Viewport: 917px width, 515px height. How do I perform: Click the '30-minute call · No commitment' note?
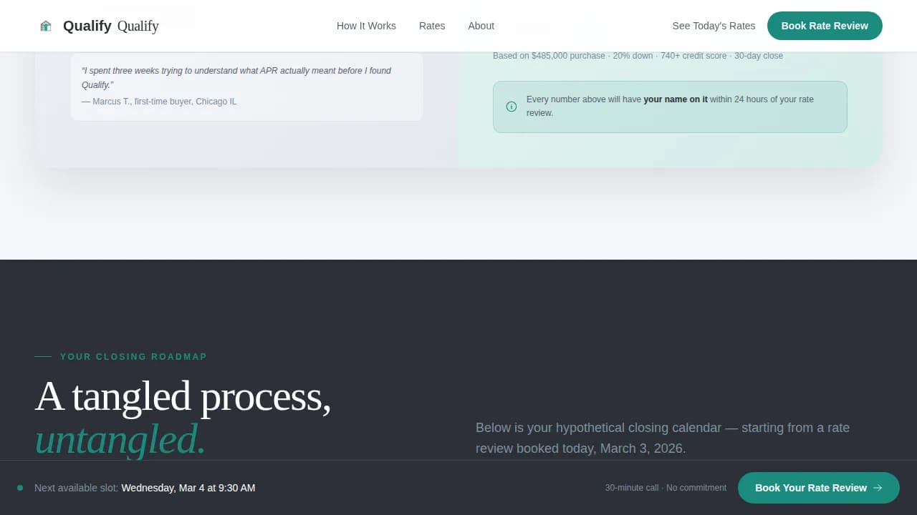point(665,488)
